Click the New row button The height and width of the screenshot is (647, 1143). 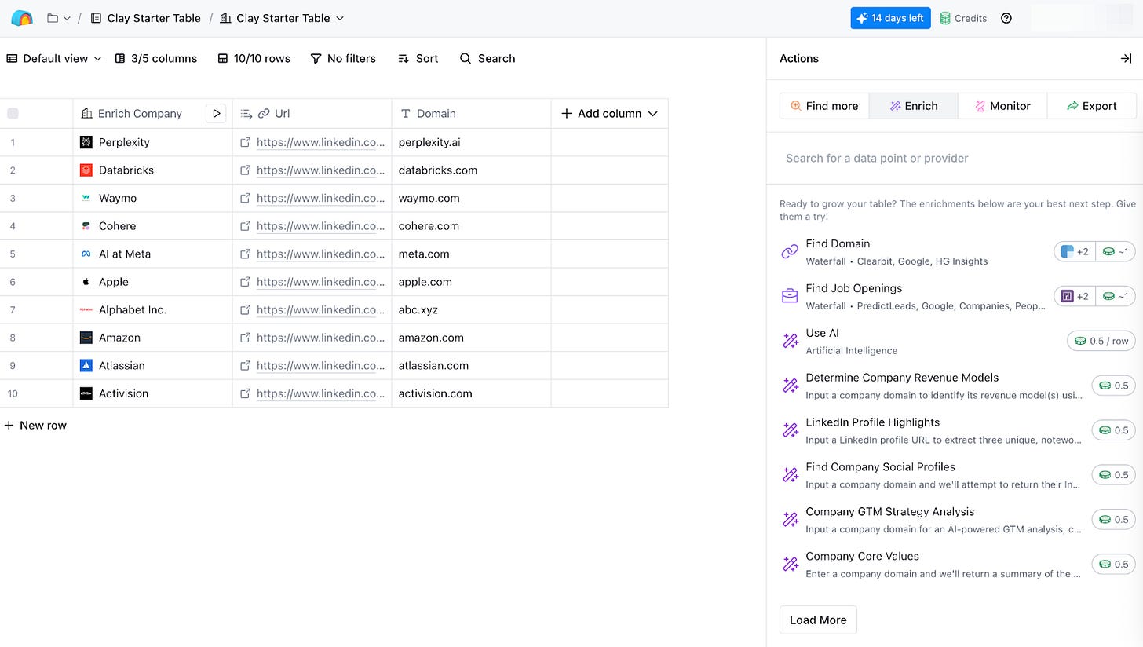pos(35,425)
